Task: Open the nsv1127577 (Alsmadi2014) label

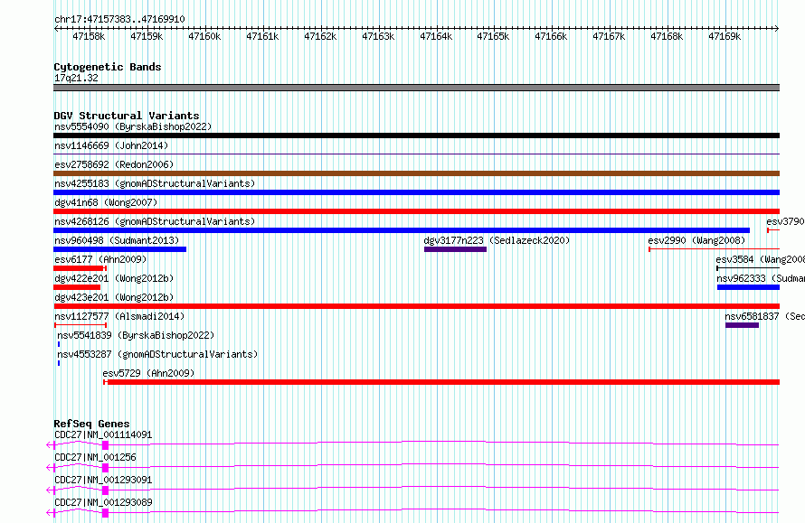Action: 119,316
